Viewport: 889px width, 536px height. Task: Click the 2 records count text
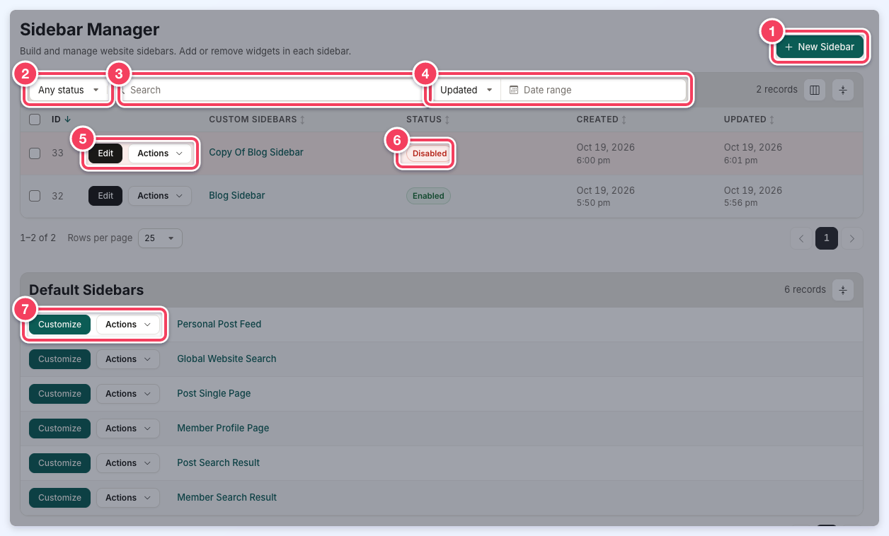coord(776,90)
